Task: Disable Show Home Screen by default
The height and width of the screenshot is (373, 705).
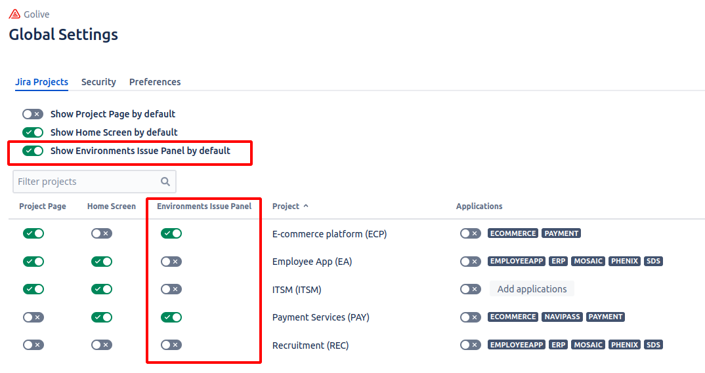Action: click(x=32, y=132)
